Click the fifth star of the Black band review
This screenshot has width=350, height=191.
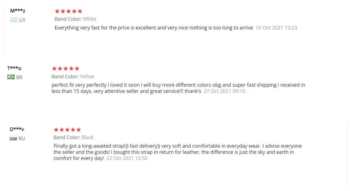coord(79,130)
